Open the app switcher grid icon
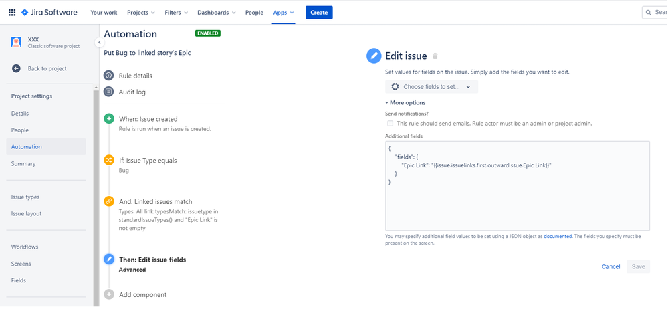Viewport: 668px width, 311px height. [12, 12]
